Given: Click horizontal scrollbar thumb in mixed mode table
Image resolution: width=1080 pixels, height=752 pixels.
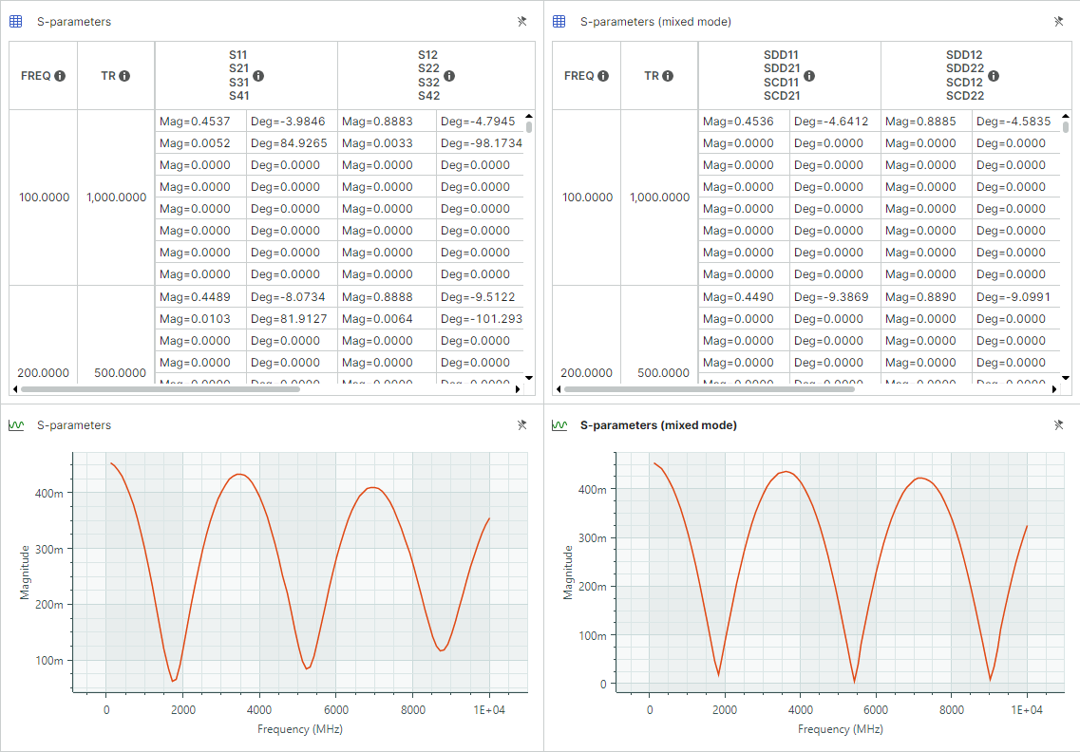Looking at the screenshot, I should pos(710,389).
